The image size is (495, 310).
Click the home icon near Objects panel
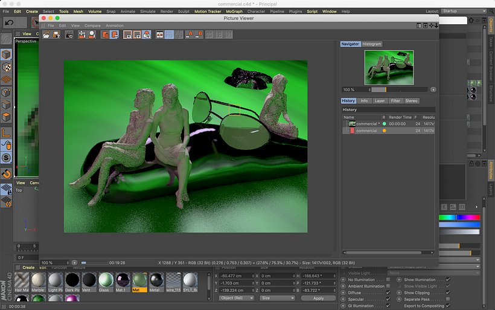(471, 20)
